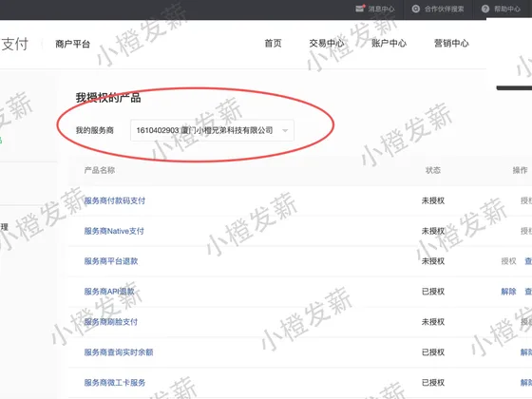Open the 合作伙伴搜索 text link
The height and width of the screenshot is (399, 532).
[x=445, y=9]
